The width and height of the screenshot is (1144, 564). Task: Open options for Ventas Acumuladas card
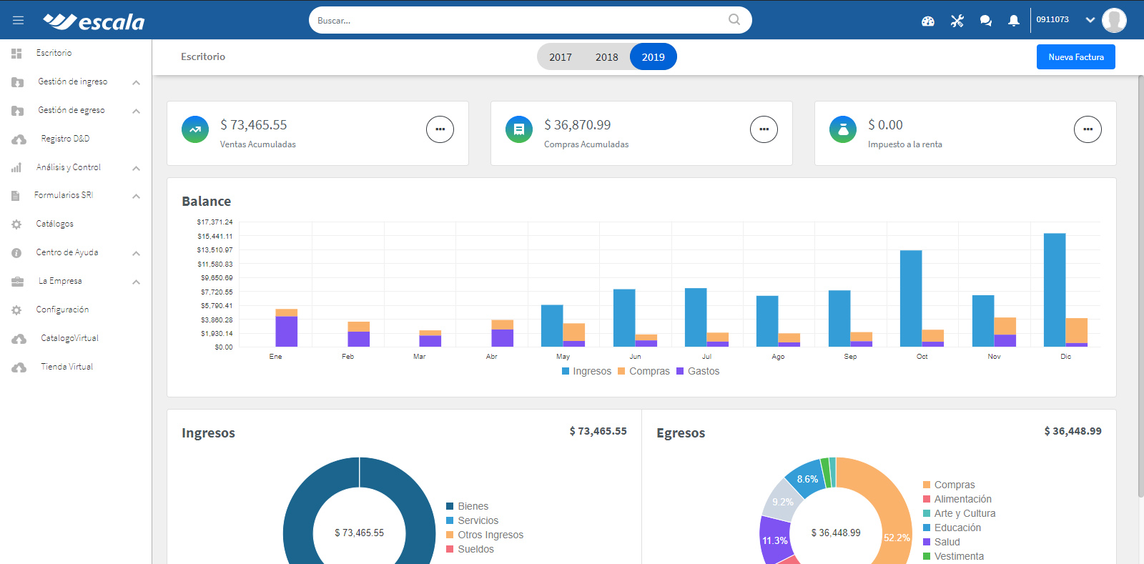[x=440, y=129]
